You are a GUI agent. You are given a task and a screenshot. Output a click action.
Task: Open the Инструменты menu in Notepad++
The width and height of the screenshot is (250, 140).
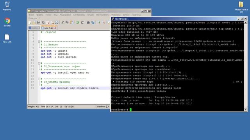pos(102,15)
